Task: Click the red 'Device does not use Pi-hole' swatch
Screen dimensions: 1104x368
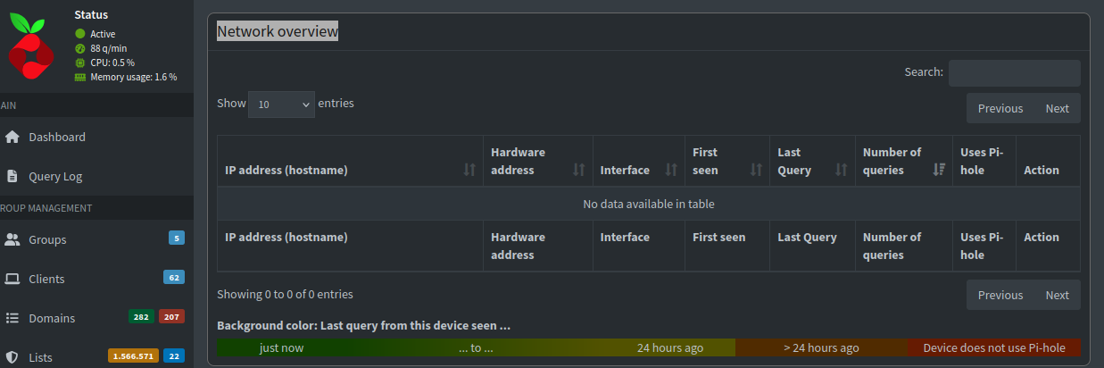Action: tap(994, 347)
